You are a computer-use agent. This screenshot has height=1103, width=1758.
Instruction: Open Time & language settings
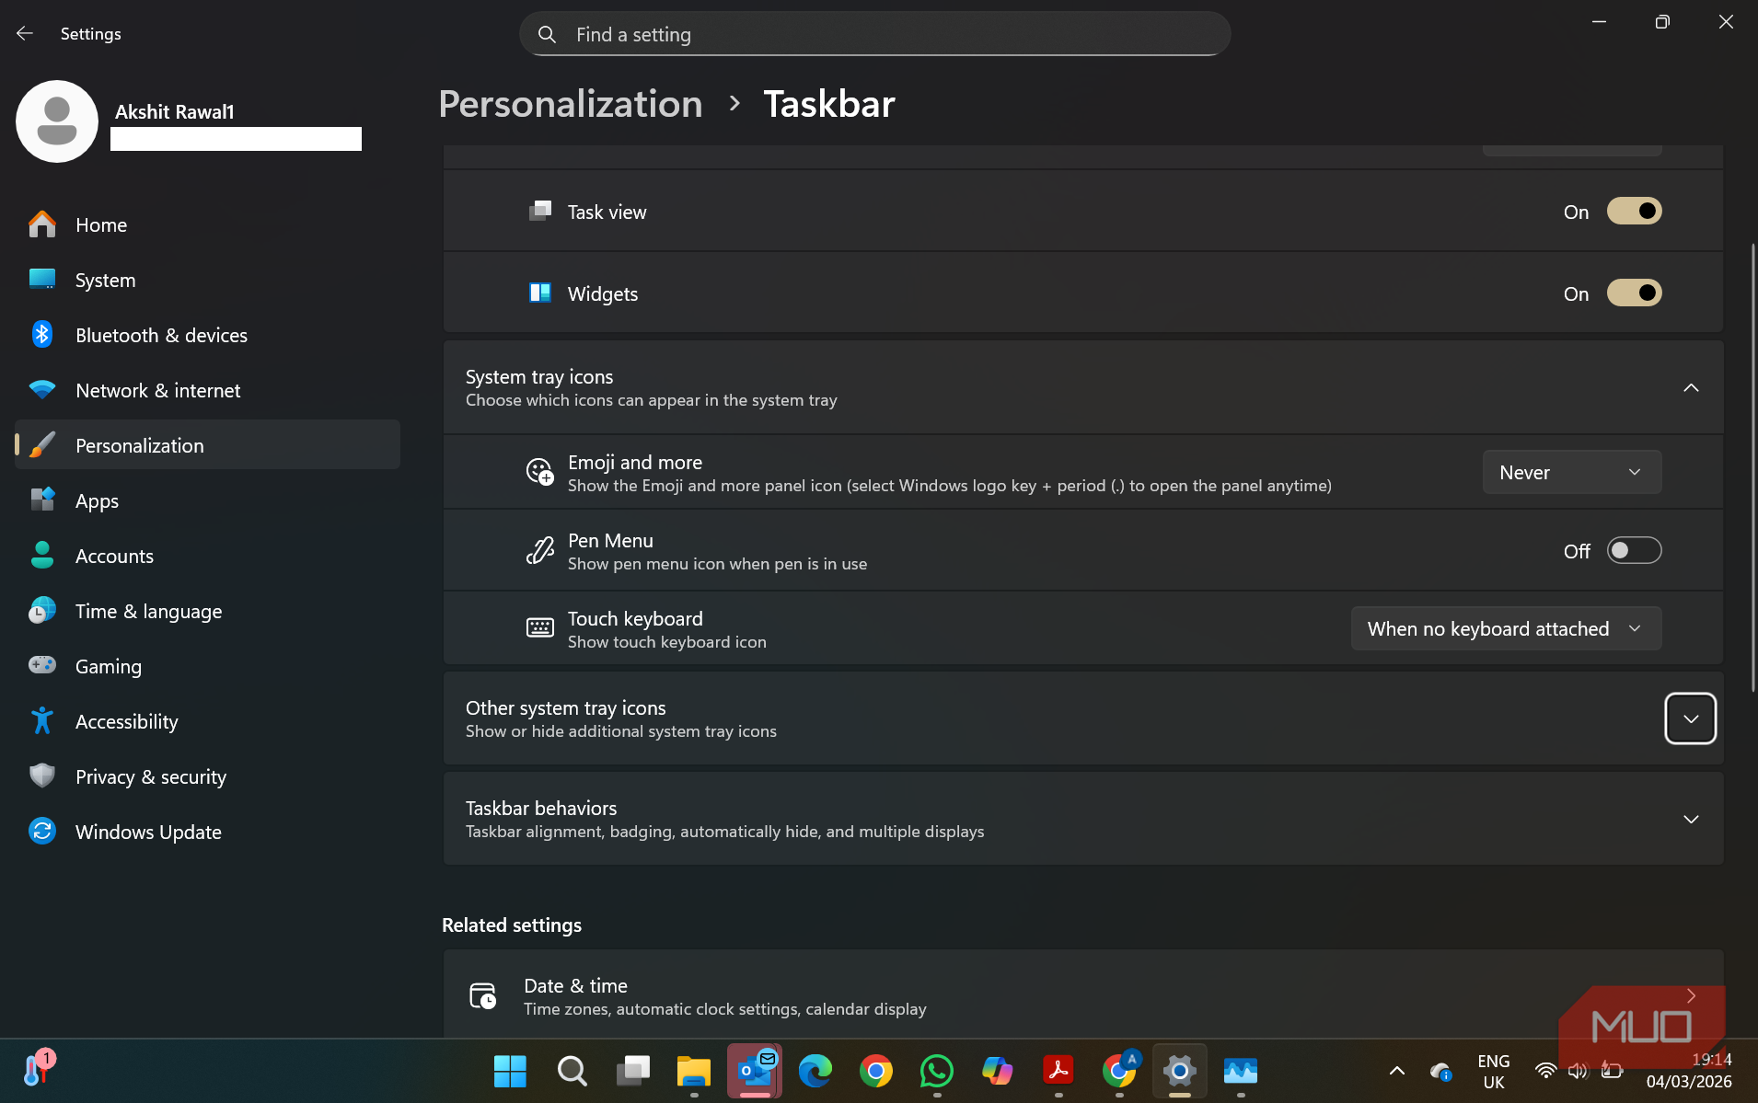click(x=207, y=611)
